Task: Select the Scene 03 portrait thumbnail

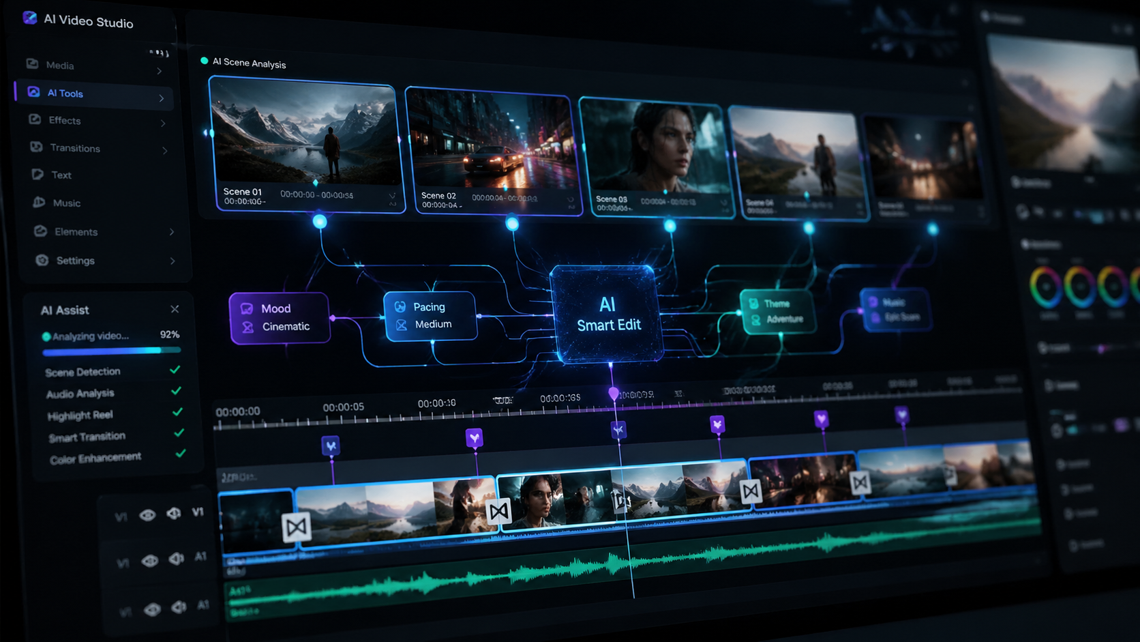Action: [656, 147]
